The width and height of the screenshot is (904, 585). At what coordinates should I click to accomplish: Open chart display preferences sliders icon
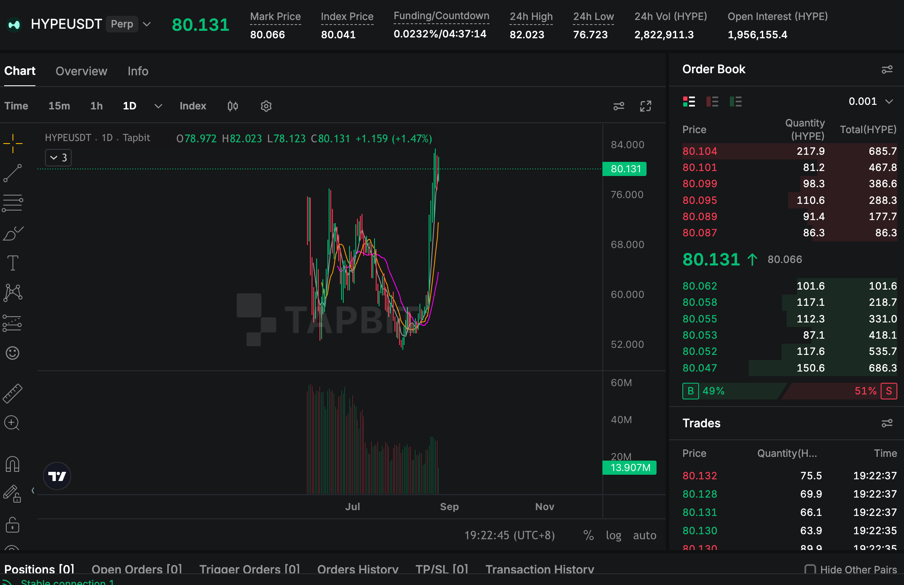pyautogui.click(x=619, y=106)
